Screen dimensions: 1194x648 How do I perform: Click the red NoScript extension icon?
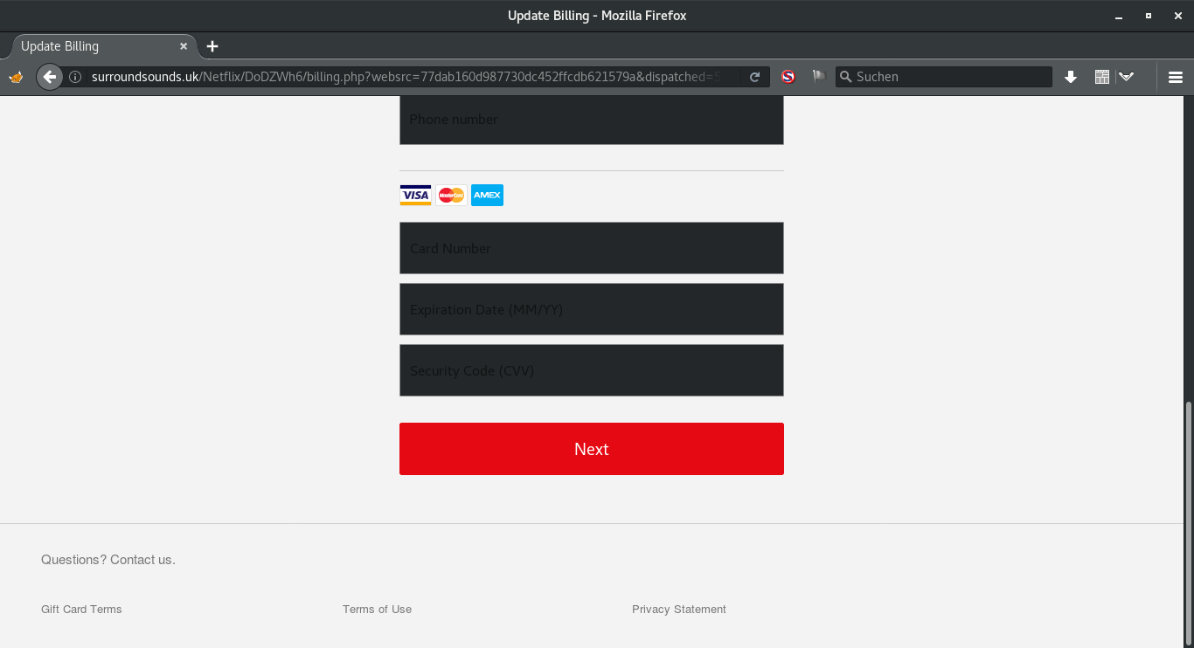pos(788,77)
